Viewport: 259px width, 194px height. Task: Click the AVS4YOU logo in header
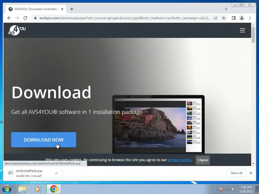click(x=17, y=30)
